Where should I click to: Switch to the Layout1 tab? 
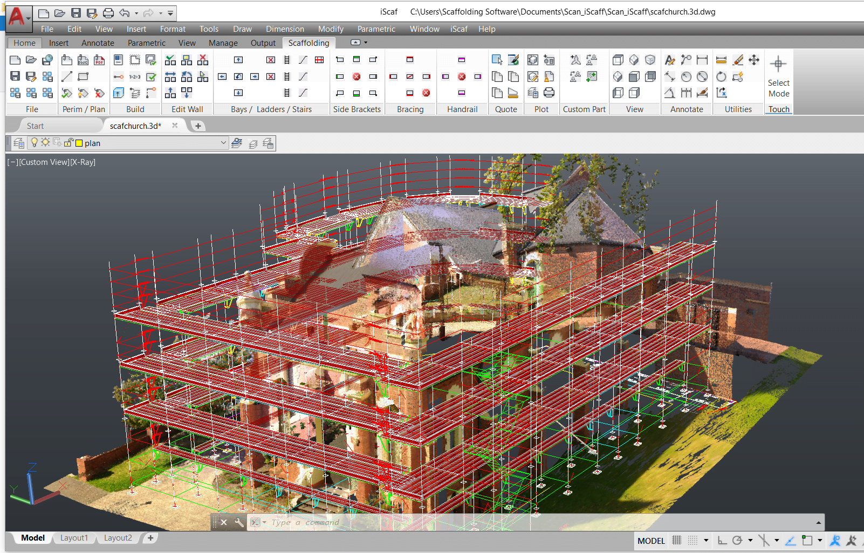coord(74,538)
